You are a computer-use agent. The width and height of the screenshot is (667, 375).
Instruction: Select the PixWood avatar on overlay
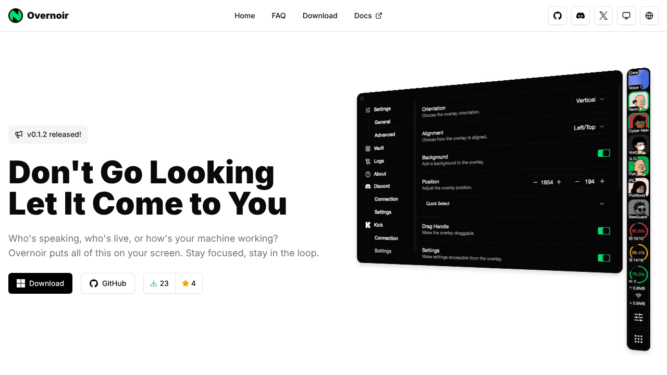[638, 188]
